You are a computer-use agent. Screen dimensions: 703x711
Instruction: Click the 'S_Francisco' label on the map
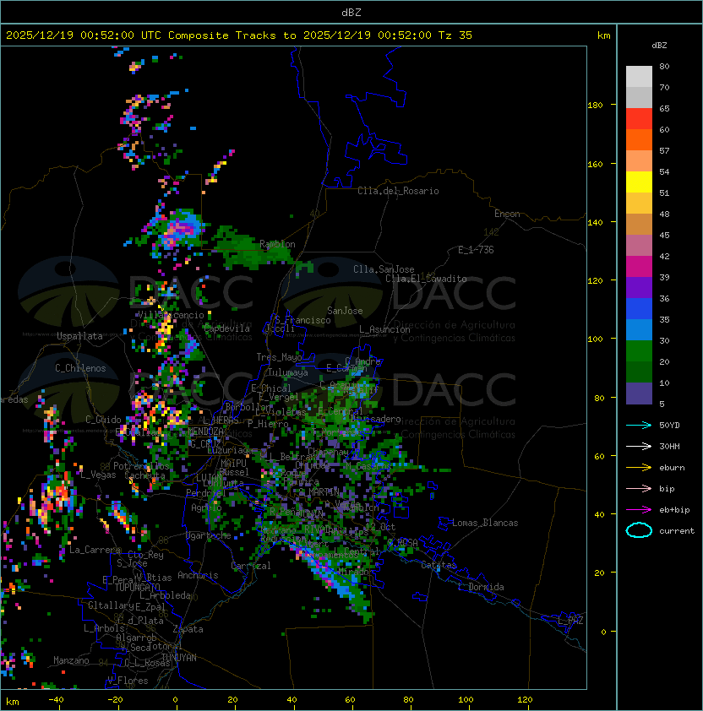point(302,320)
